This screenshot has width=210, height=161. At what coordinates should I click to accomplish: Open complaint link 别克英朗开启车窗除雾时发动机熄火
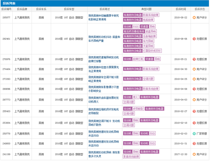pos(103,100)
